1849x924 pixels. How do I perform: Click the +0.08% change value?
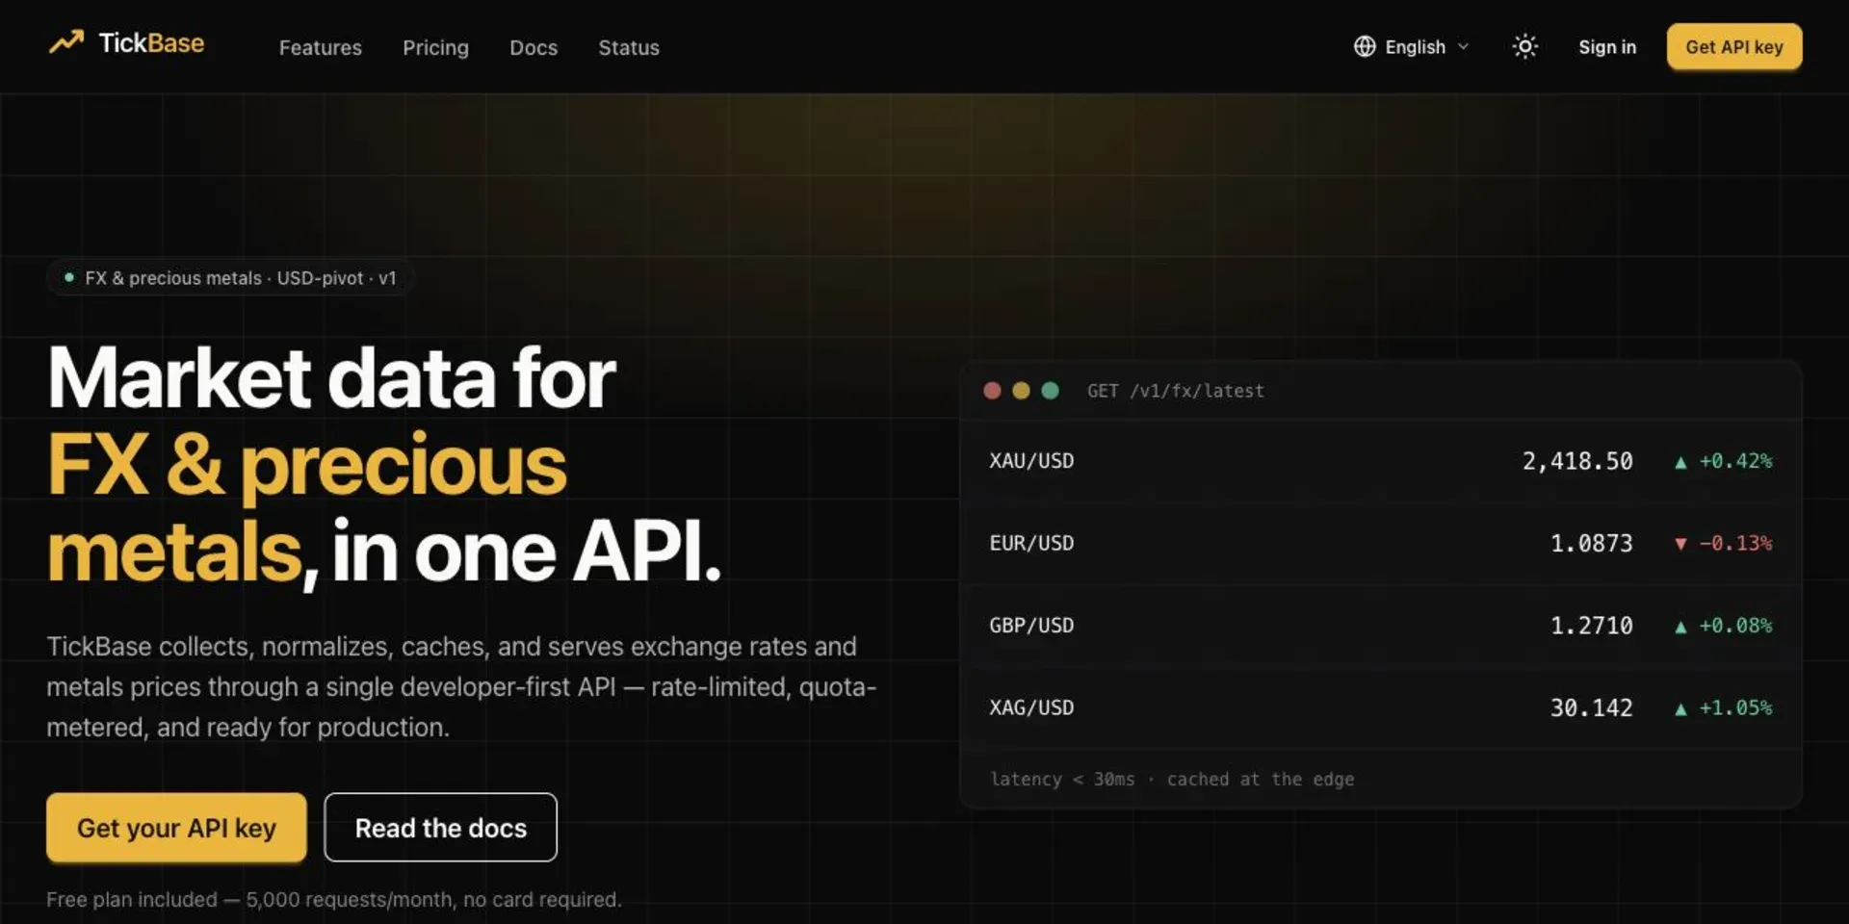click(x=1735, y=626)
